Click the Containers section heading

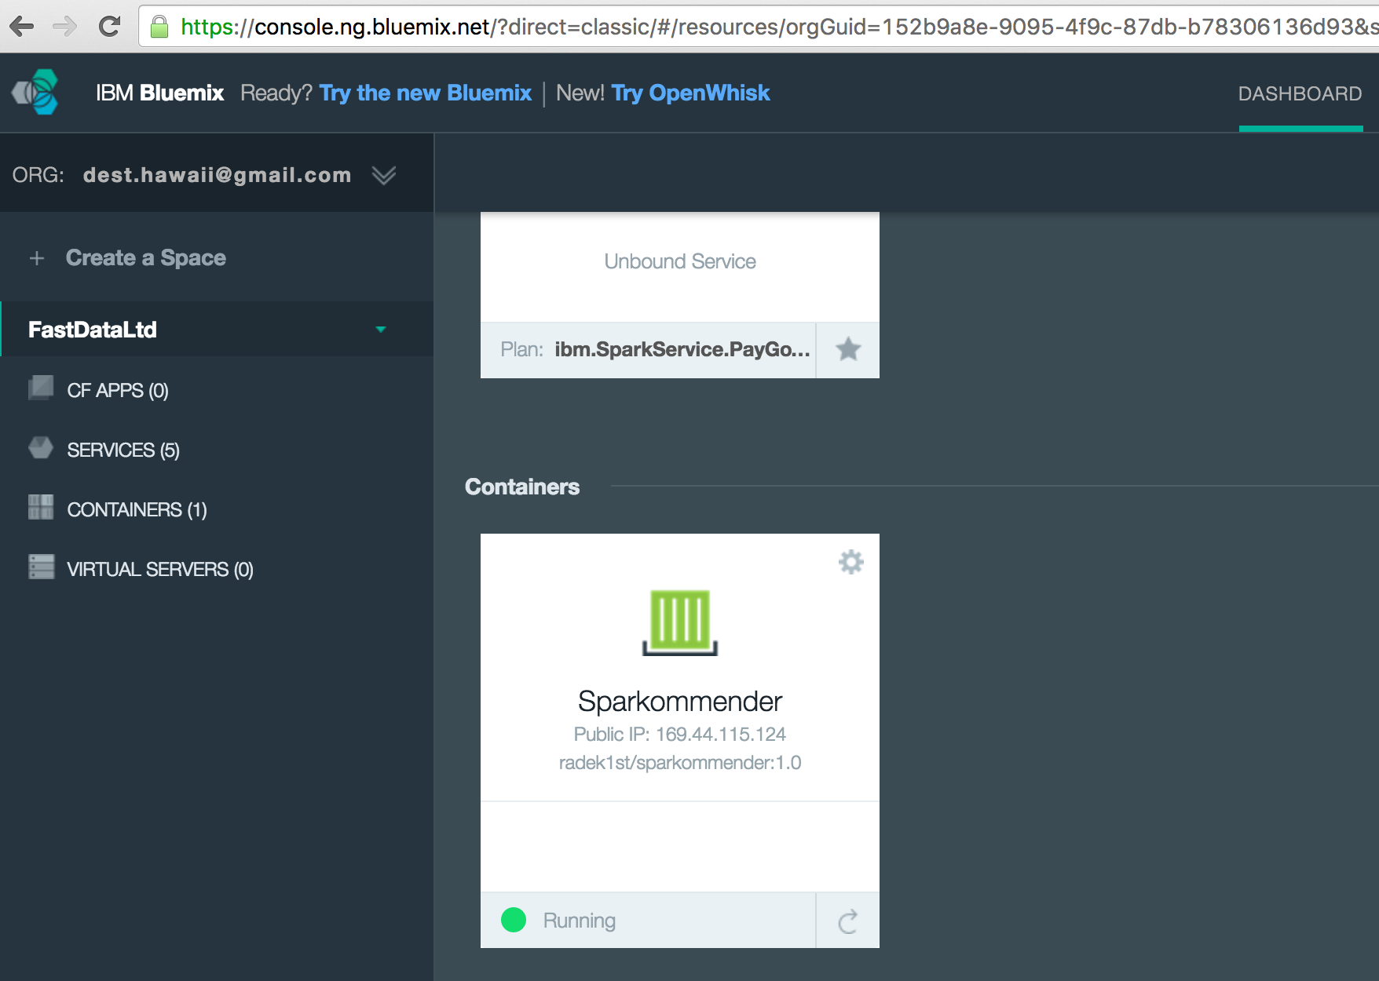(522, 487)
